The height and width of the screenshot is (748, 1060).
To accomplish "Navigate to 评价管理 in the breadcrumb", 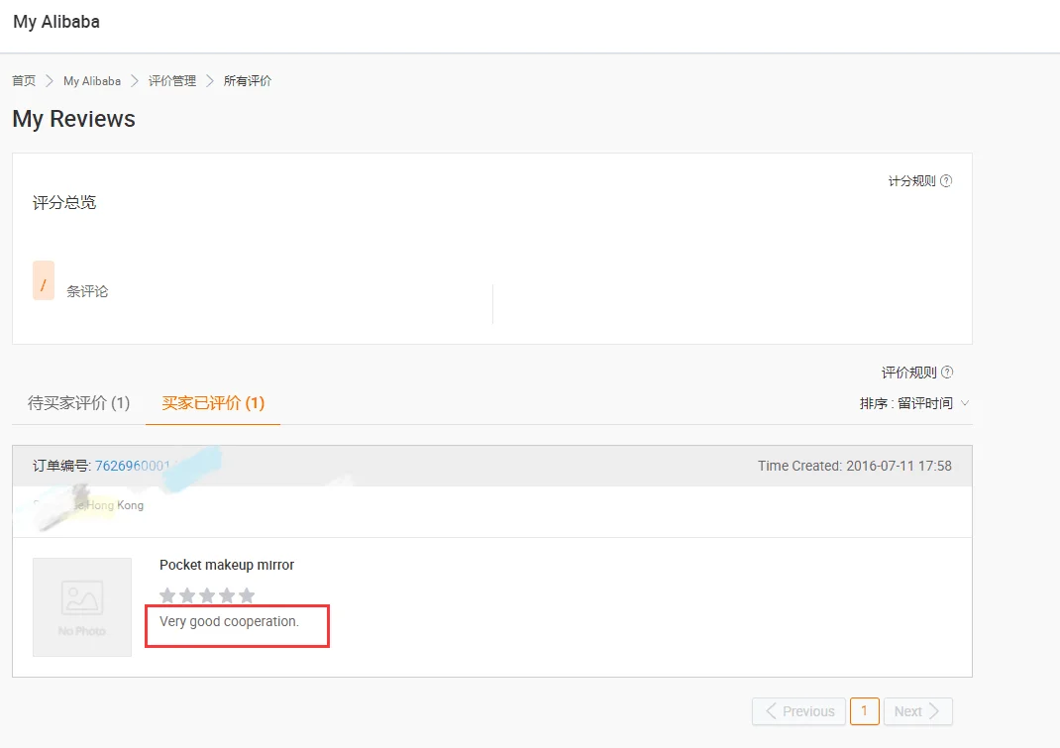I will click(x=172, y=81).
